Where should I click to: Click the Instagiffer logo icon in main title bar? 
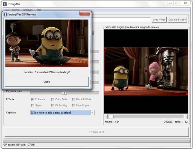5,4
